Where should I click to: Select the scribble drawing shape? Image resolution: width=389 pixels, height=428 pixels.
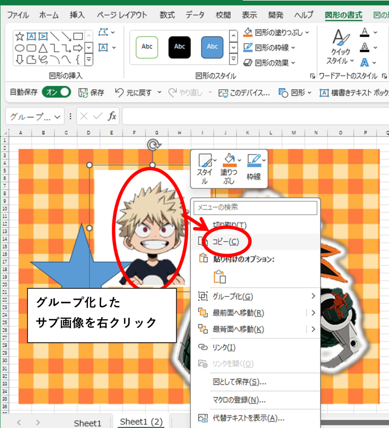click(x=43, y=59)
